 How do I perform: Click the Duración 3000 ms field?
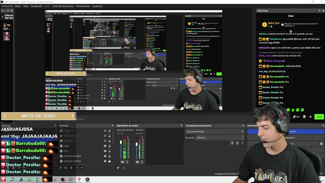point(218,138)
